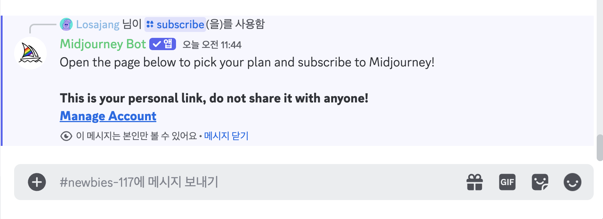The image size is (603, 219).
Task: Open the attachment plus button
Action: pyautogui.click(x=37, y=182)
